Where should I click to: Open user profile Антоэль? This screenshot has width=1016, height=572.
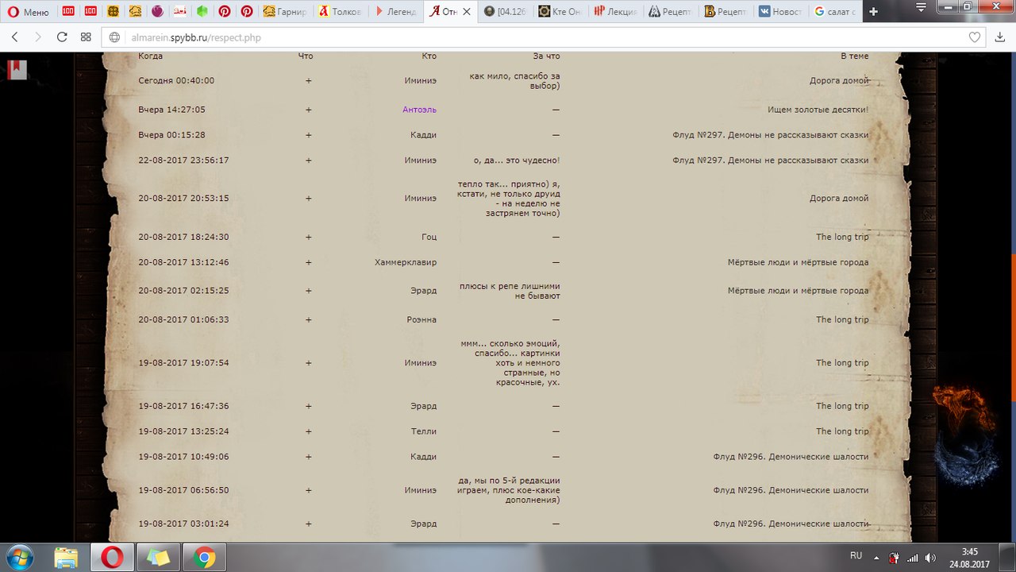click(419, 110)
